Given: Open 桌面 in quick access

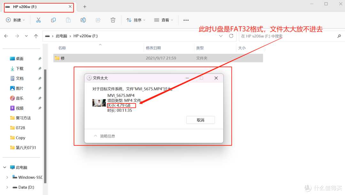Looking at the screenshot, I should (17, 59).
